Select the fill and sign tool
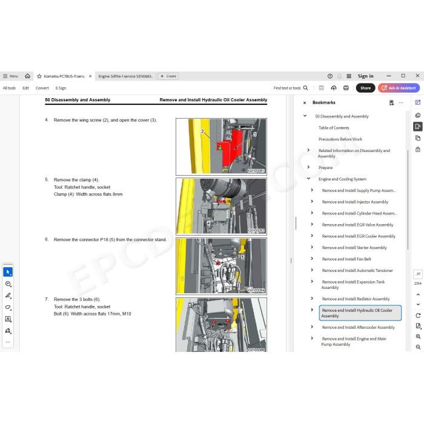The height and width of the screenshot is (424, 424). coord(8,331)
